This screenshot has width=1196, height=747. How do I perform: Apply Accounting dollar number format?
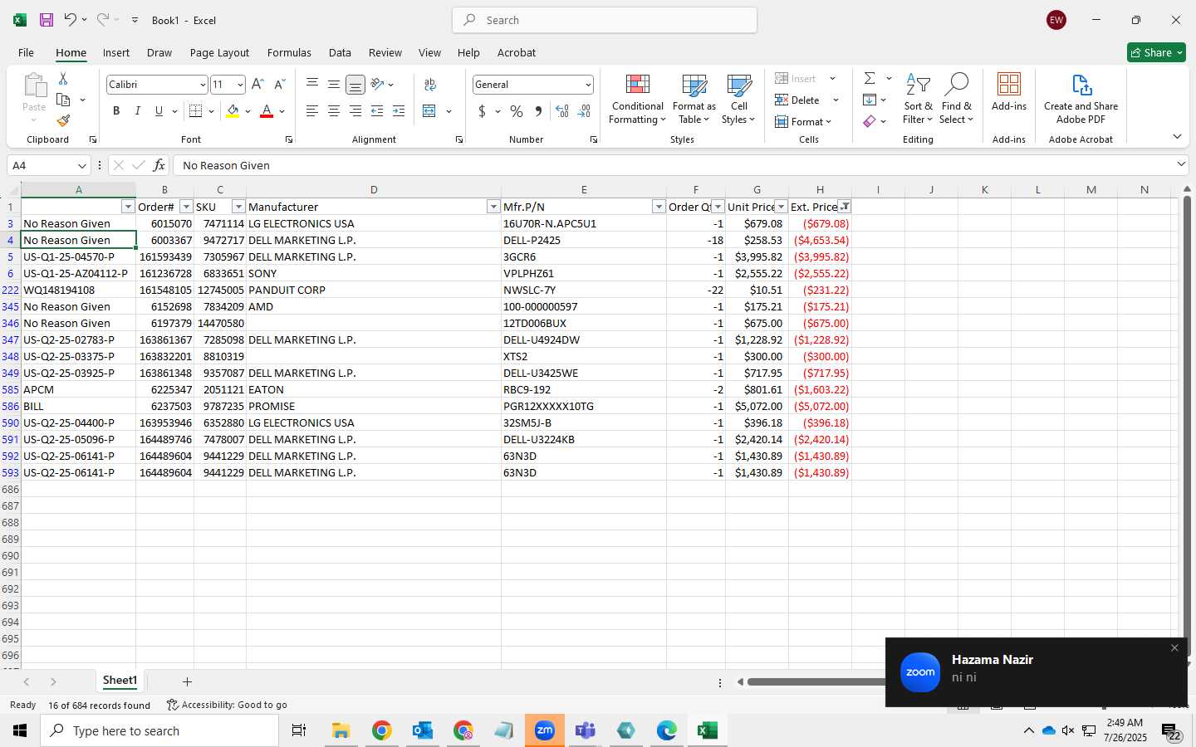point(482,111)
